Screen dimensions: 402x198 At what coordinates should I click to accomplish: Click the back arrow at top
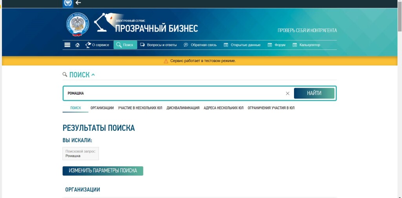tap(78, 3)
